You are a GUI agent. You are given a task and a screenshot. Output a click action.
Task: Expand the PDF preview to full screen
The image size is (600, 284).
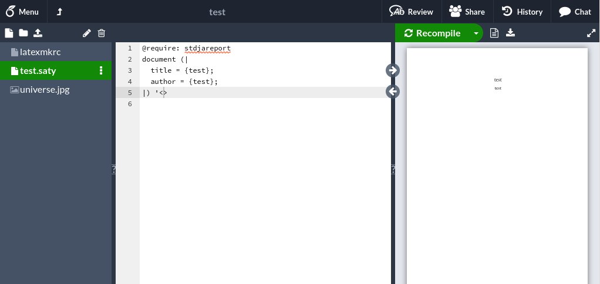coord(591,33)
